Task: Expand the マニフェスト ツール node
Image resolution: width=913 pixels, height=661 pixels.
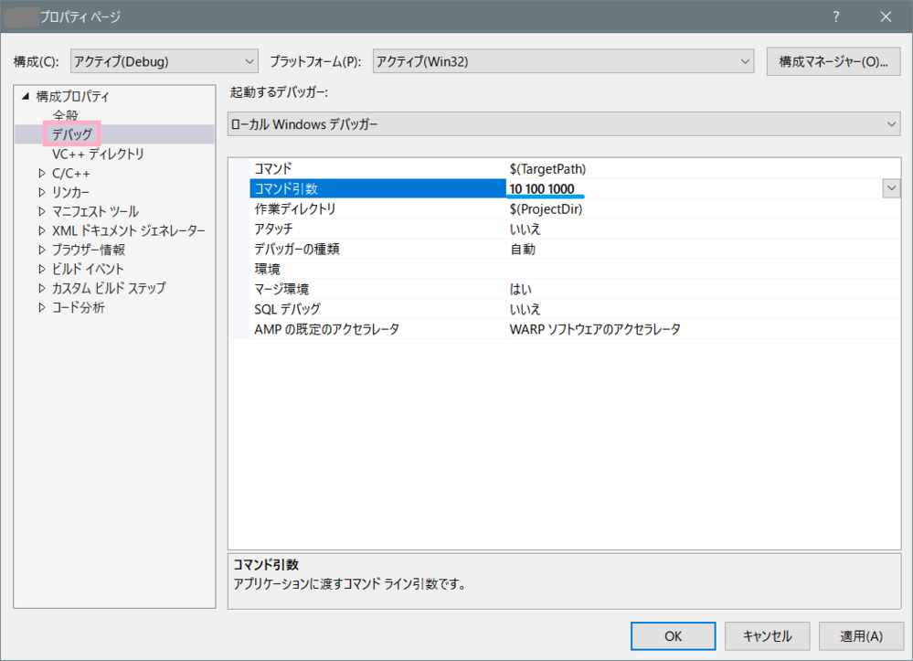Action: (41, 212)
